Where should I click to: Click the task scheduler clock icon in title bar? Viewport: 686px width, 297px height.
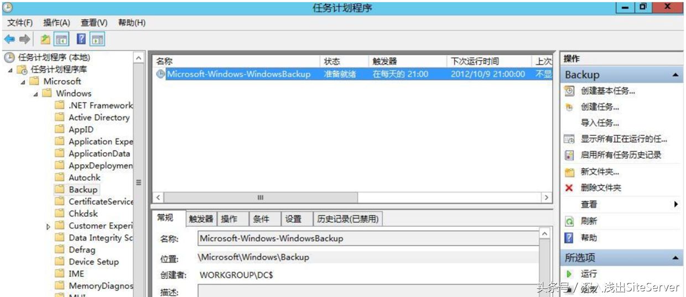coord(7,8)
